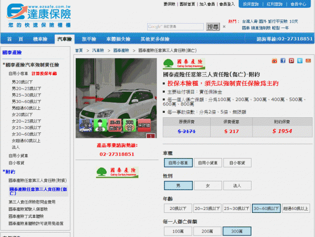Clear the Google search with X icon

(224, 27)
